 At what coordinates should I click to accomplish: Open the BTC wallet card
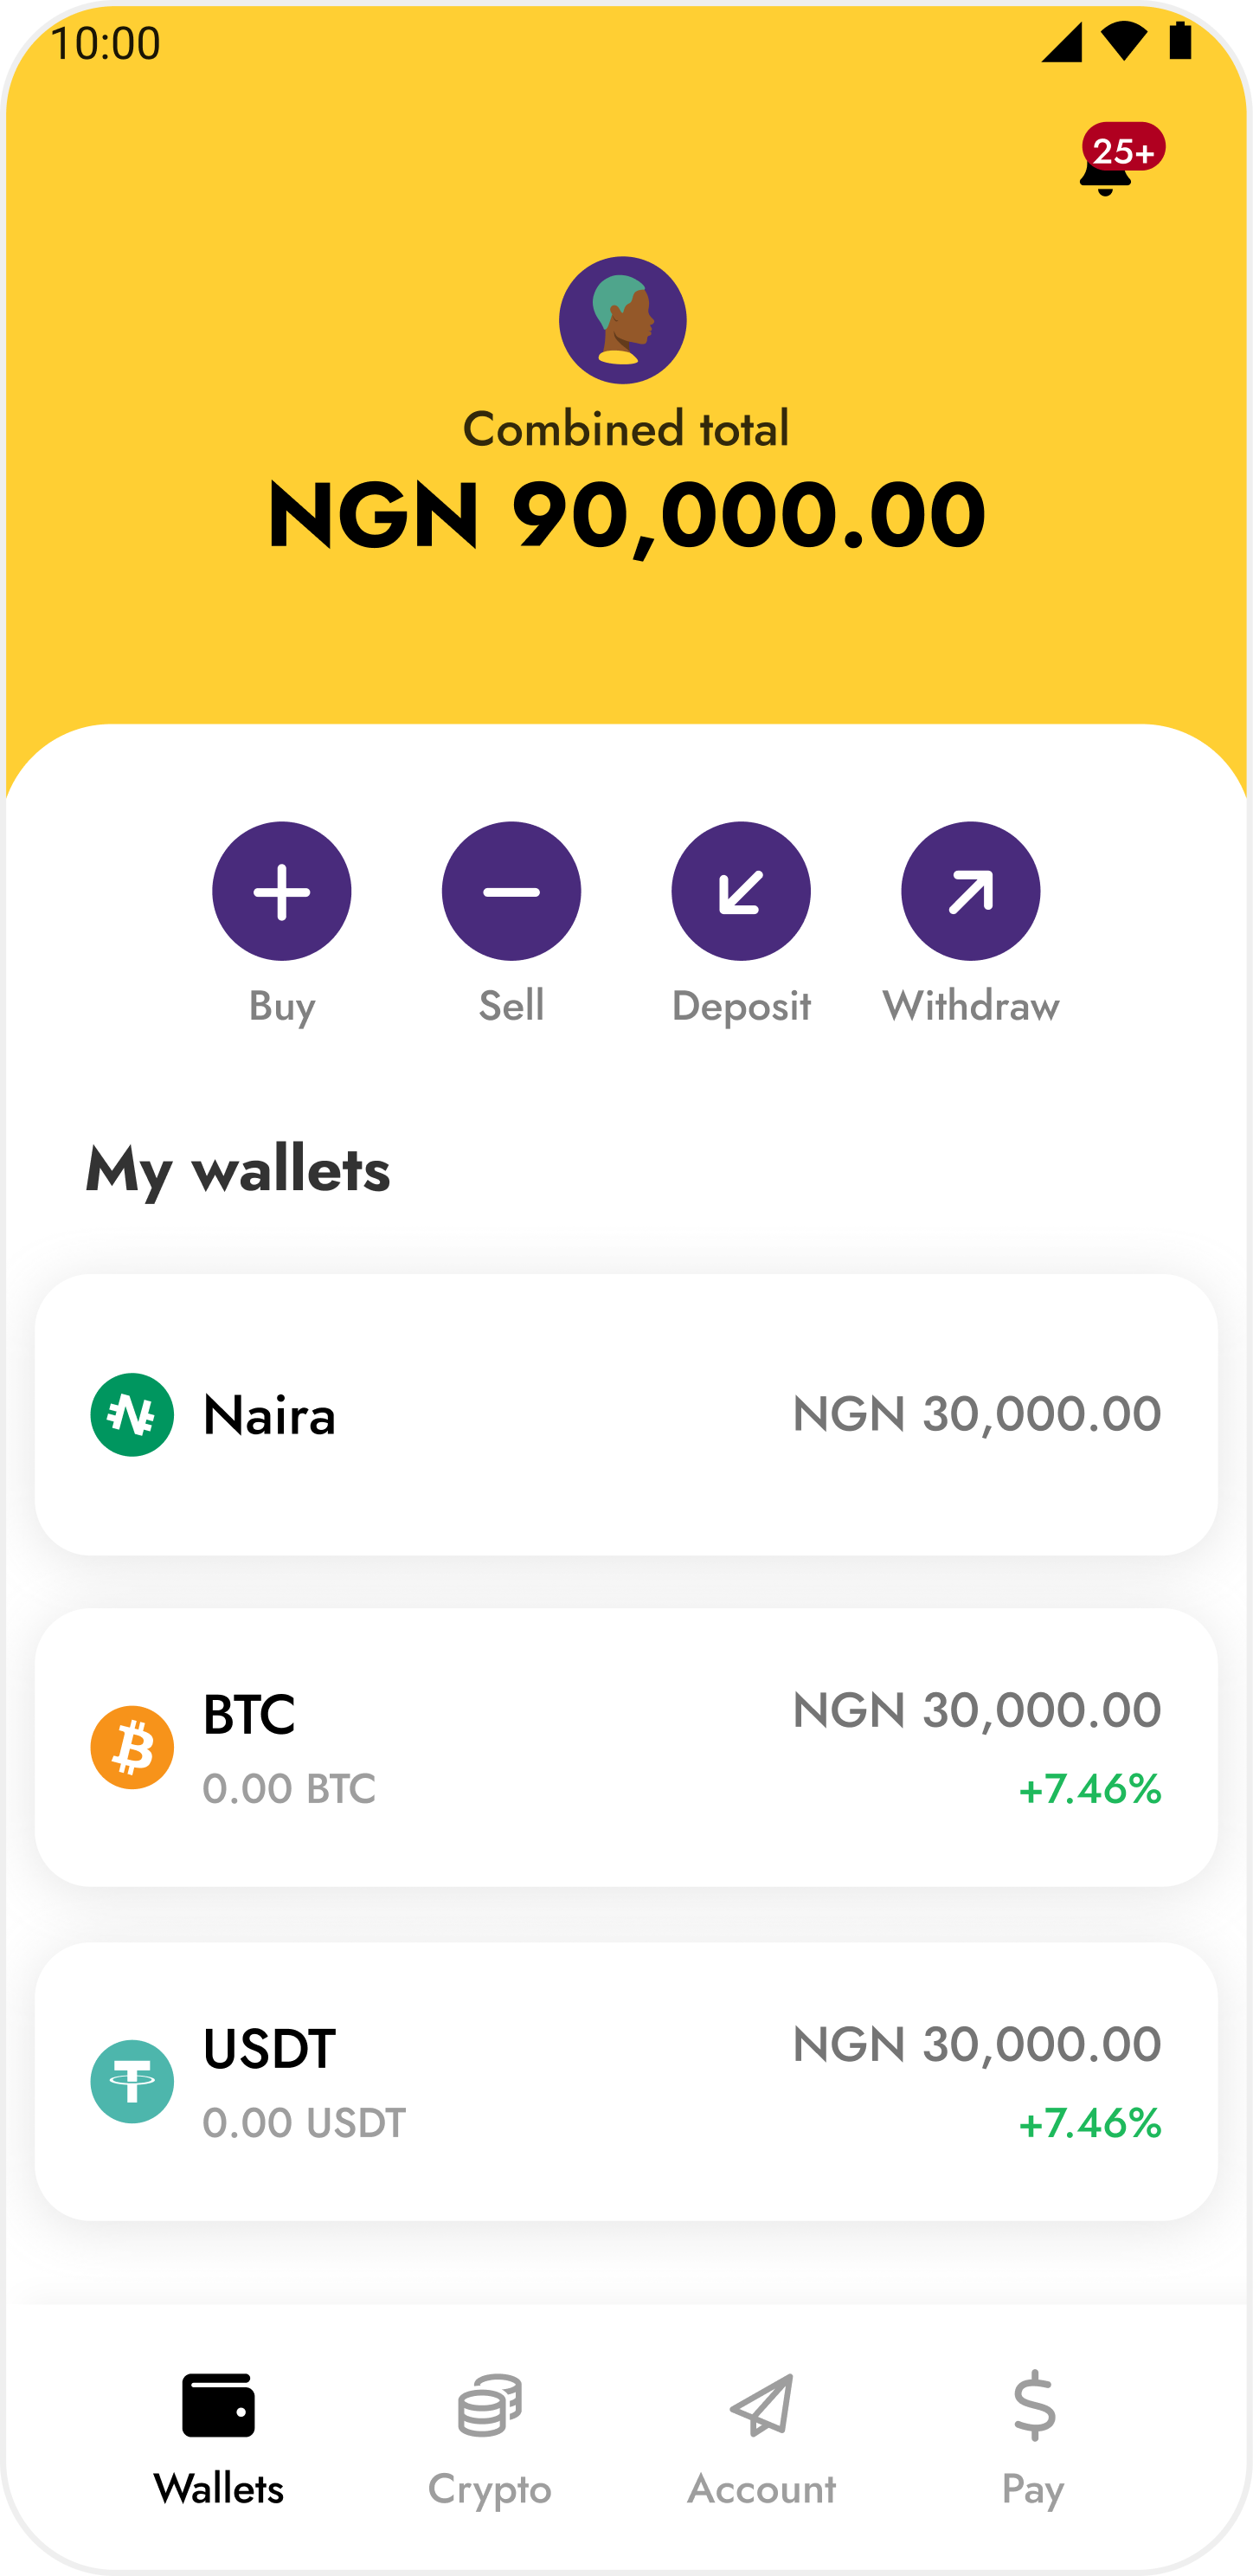click(x=626, y=1747)
